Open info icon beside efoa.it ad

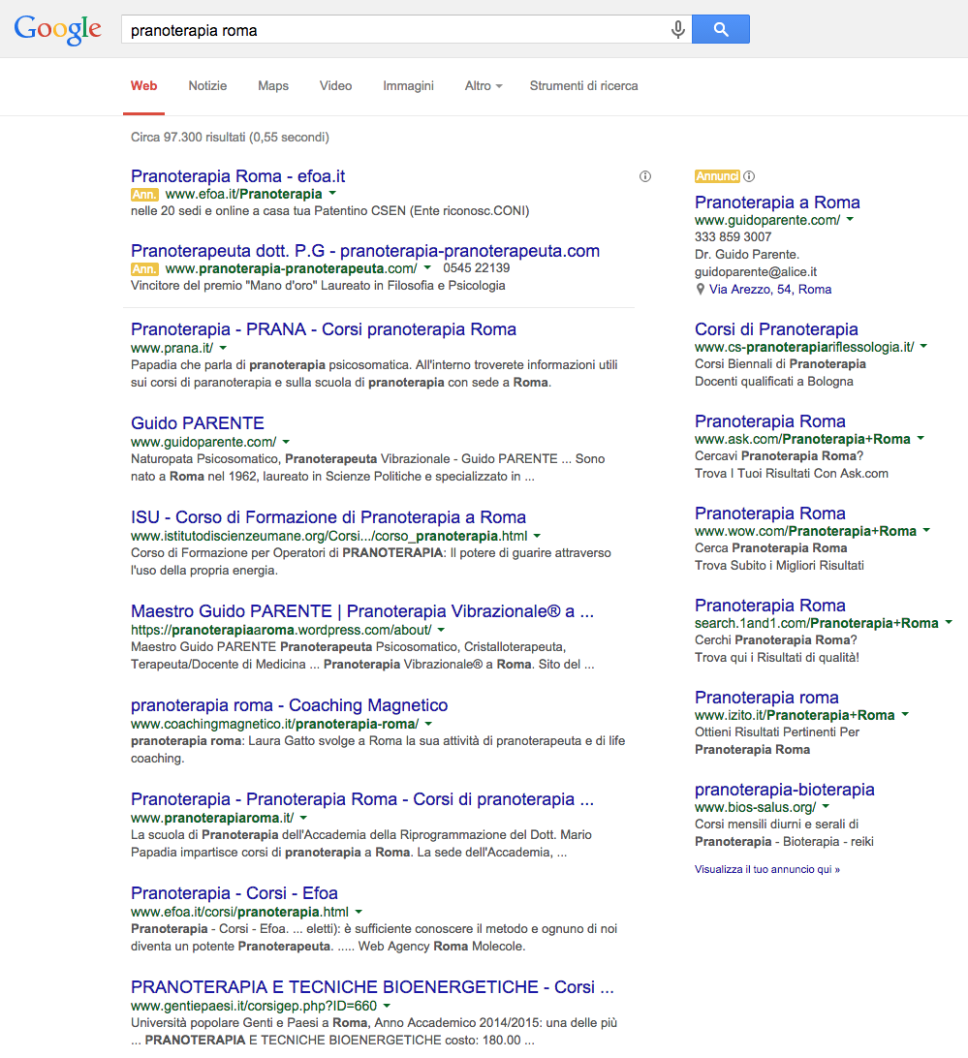click(x=645, y=176)
